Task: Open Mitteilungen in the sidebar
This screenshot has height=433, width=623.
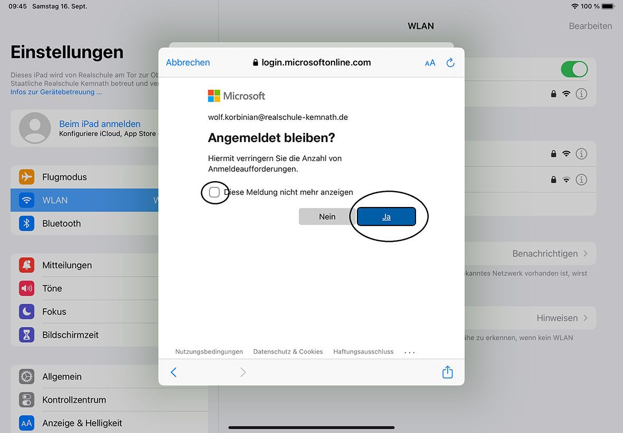Action: (84, 265)
